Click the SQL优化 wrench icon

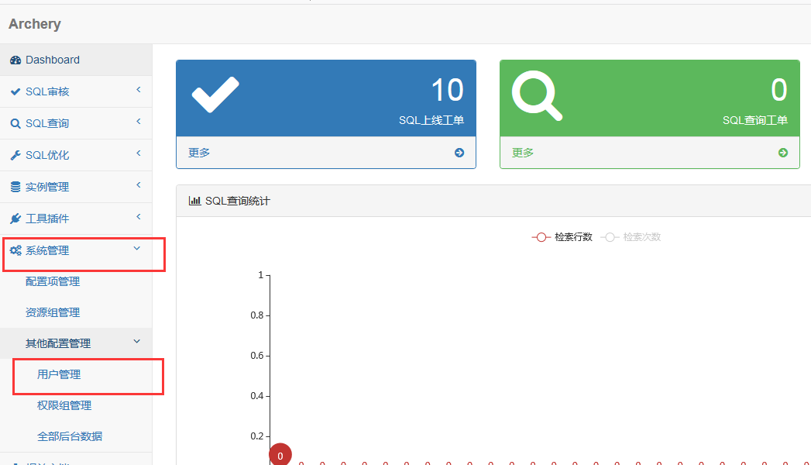pos(15,155)
